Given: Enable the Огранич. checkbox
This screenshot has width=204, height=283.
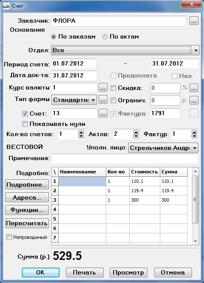Looking at the screenshot, I should point(113,100).
